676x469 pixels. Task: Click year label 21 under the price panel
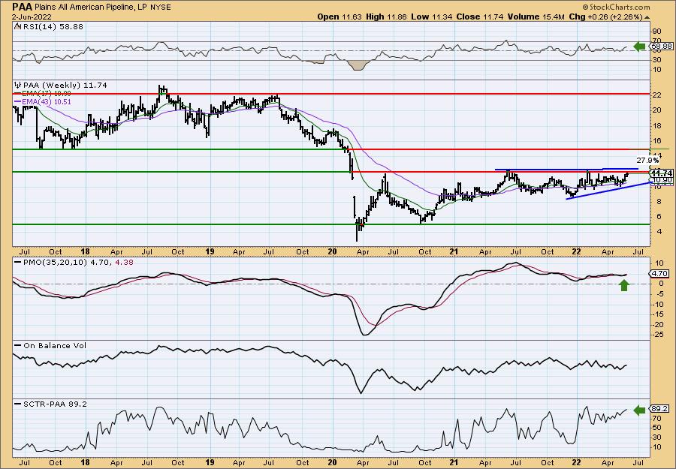[454, 251]
